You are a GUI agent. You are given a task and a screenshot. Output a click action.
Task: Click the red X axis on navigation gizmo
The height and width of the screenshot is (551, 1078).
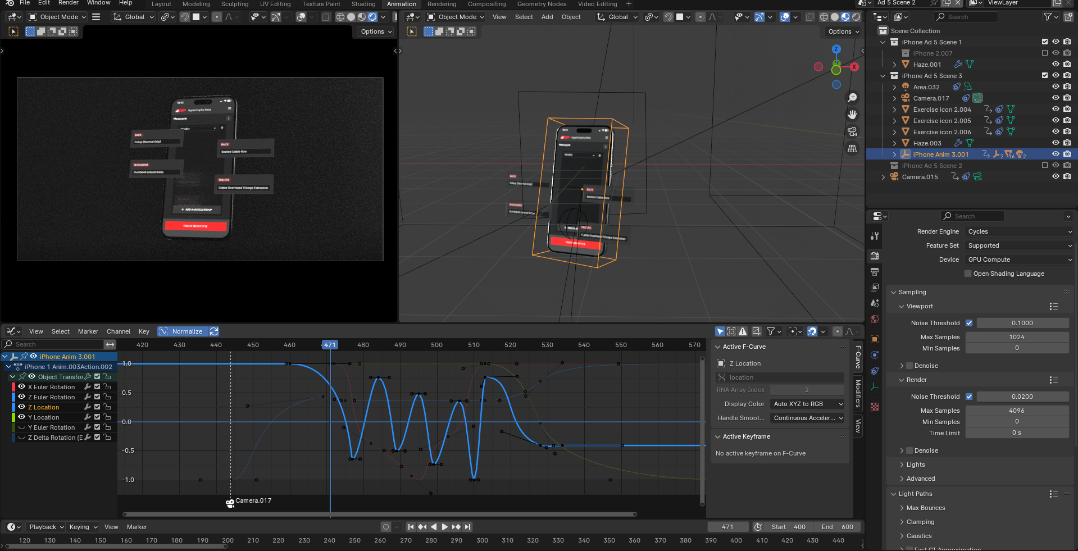pos(854,67)
